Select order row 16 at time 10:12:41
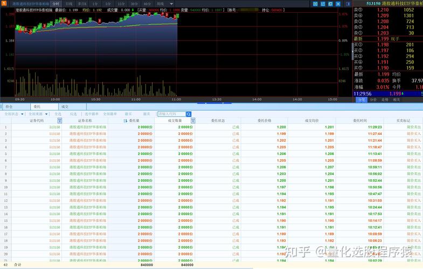This screenshot has width=423, height=269. pos(211,227)
